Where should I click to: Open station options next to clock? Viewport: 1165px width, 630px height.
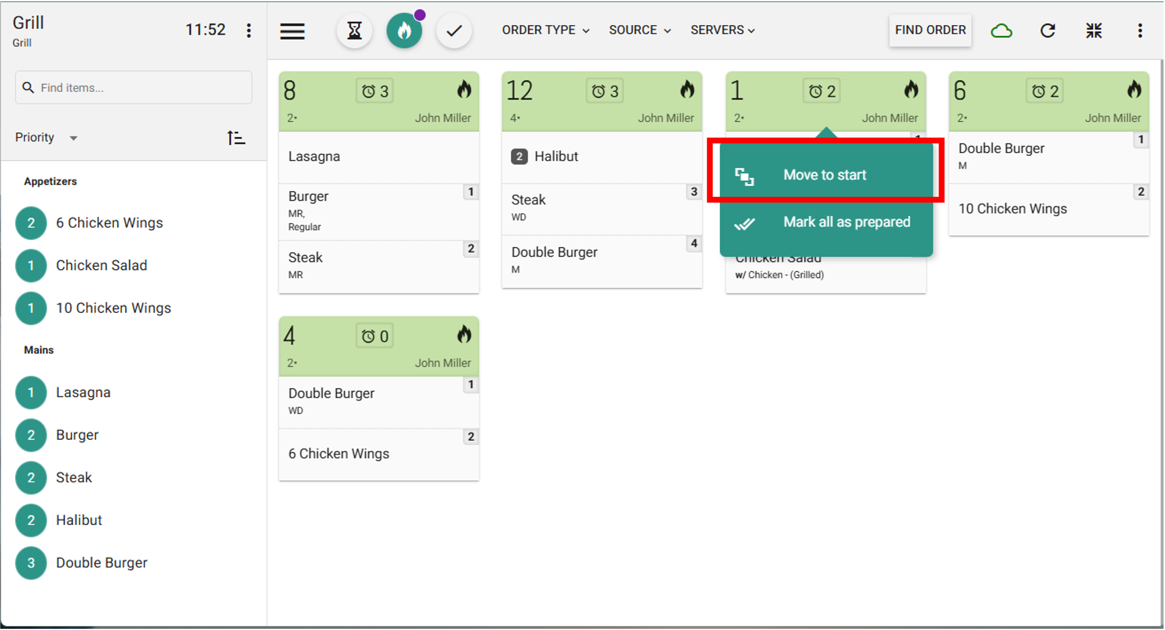click(x=249, y=31)
